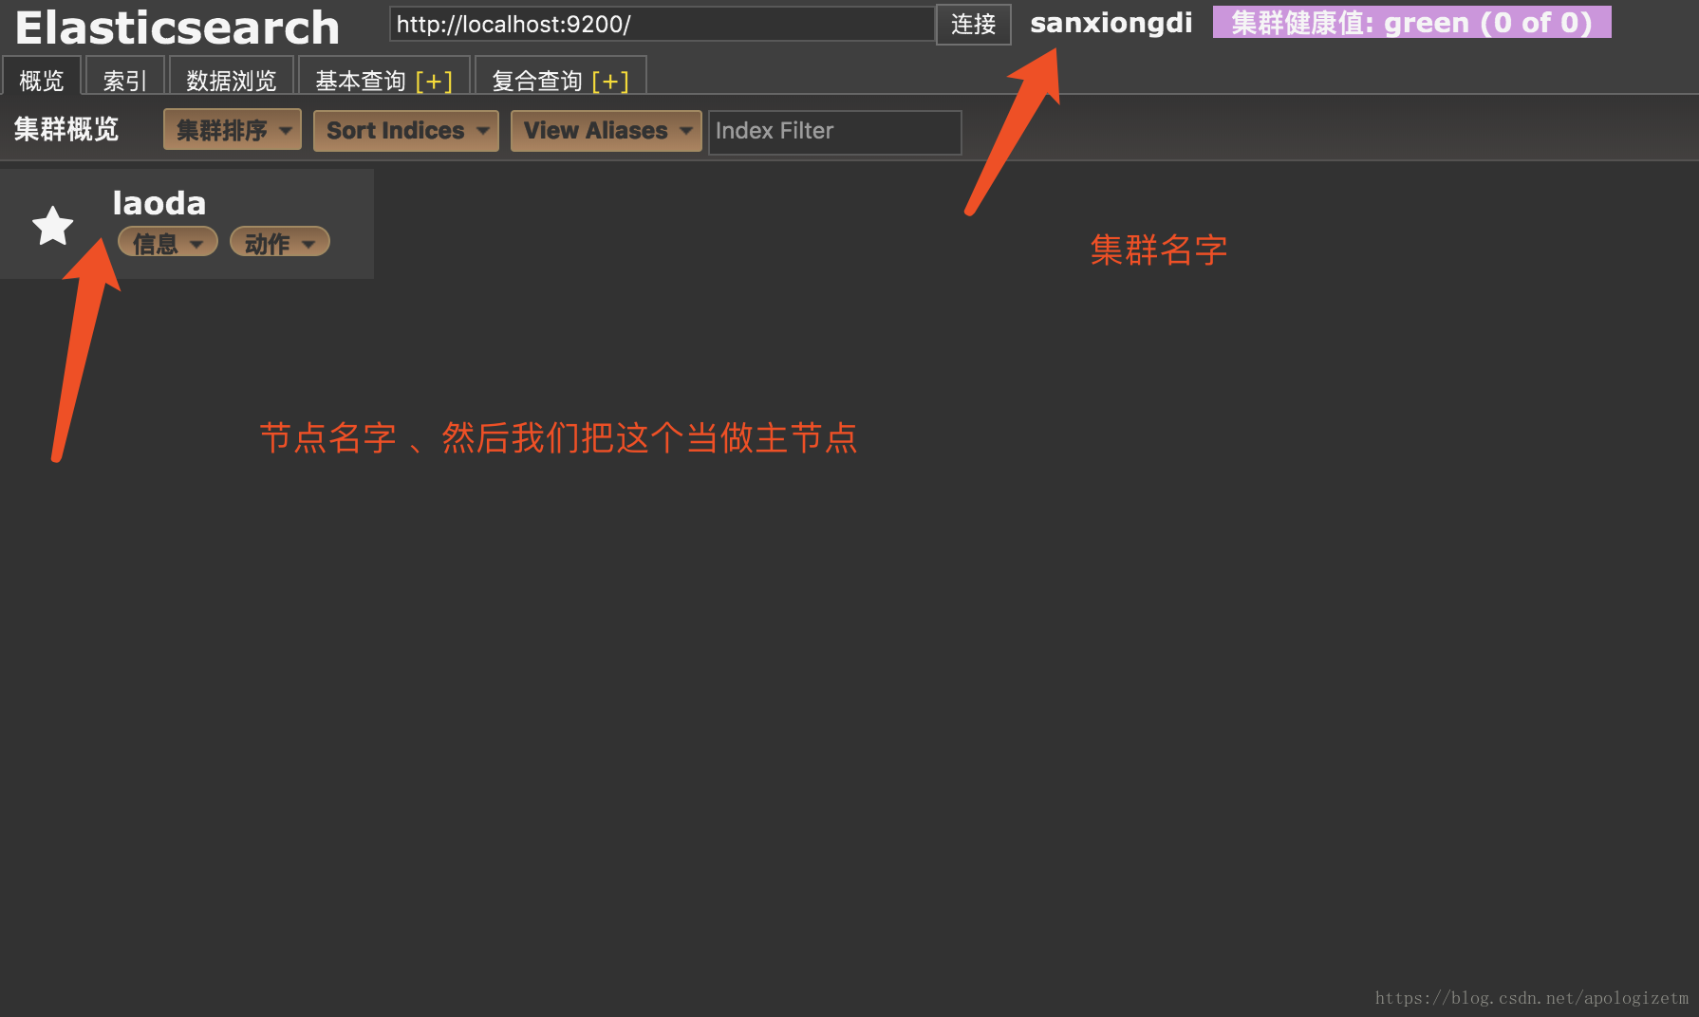The image size is (1699, 1017).
Task: Expand the Sort Indices dropdown
Action: pos(406,130)
